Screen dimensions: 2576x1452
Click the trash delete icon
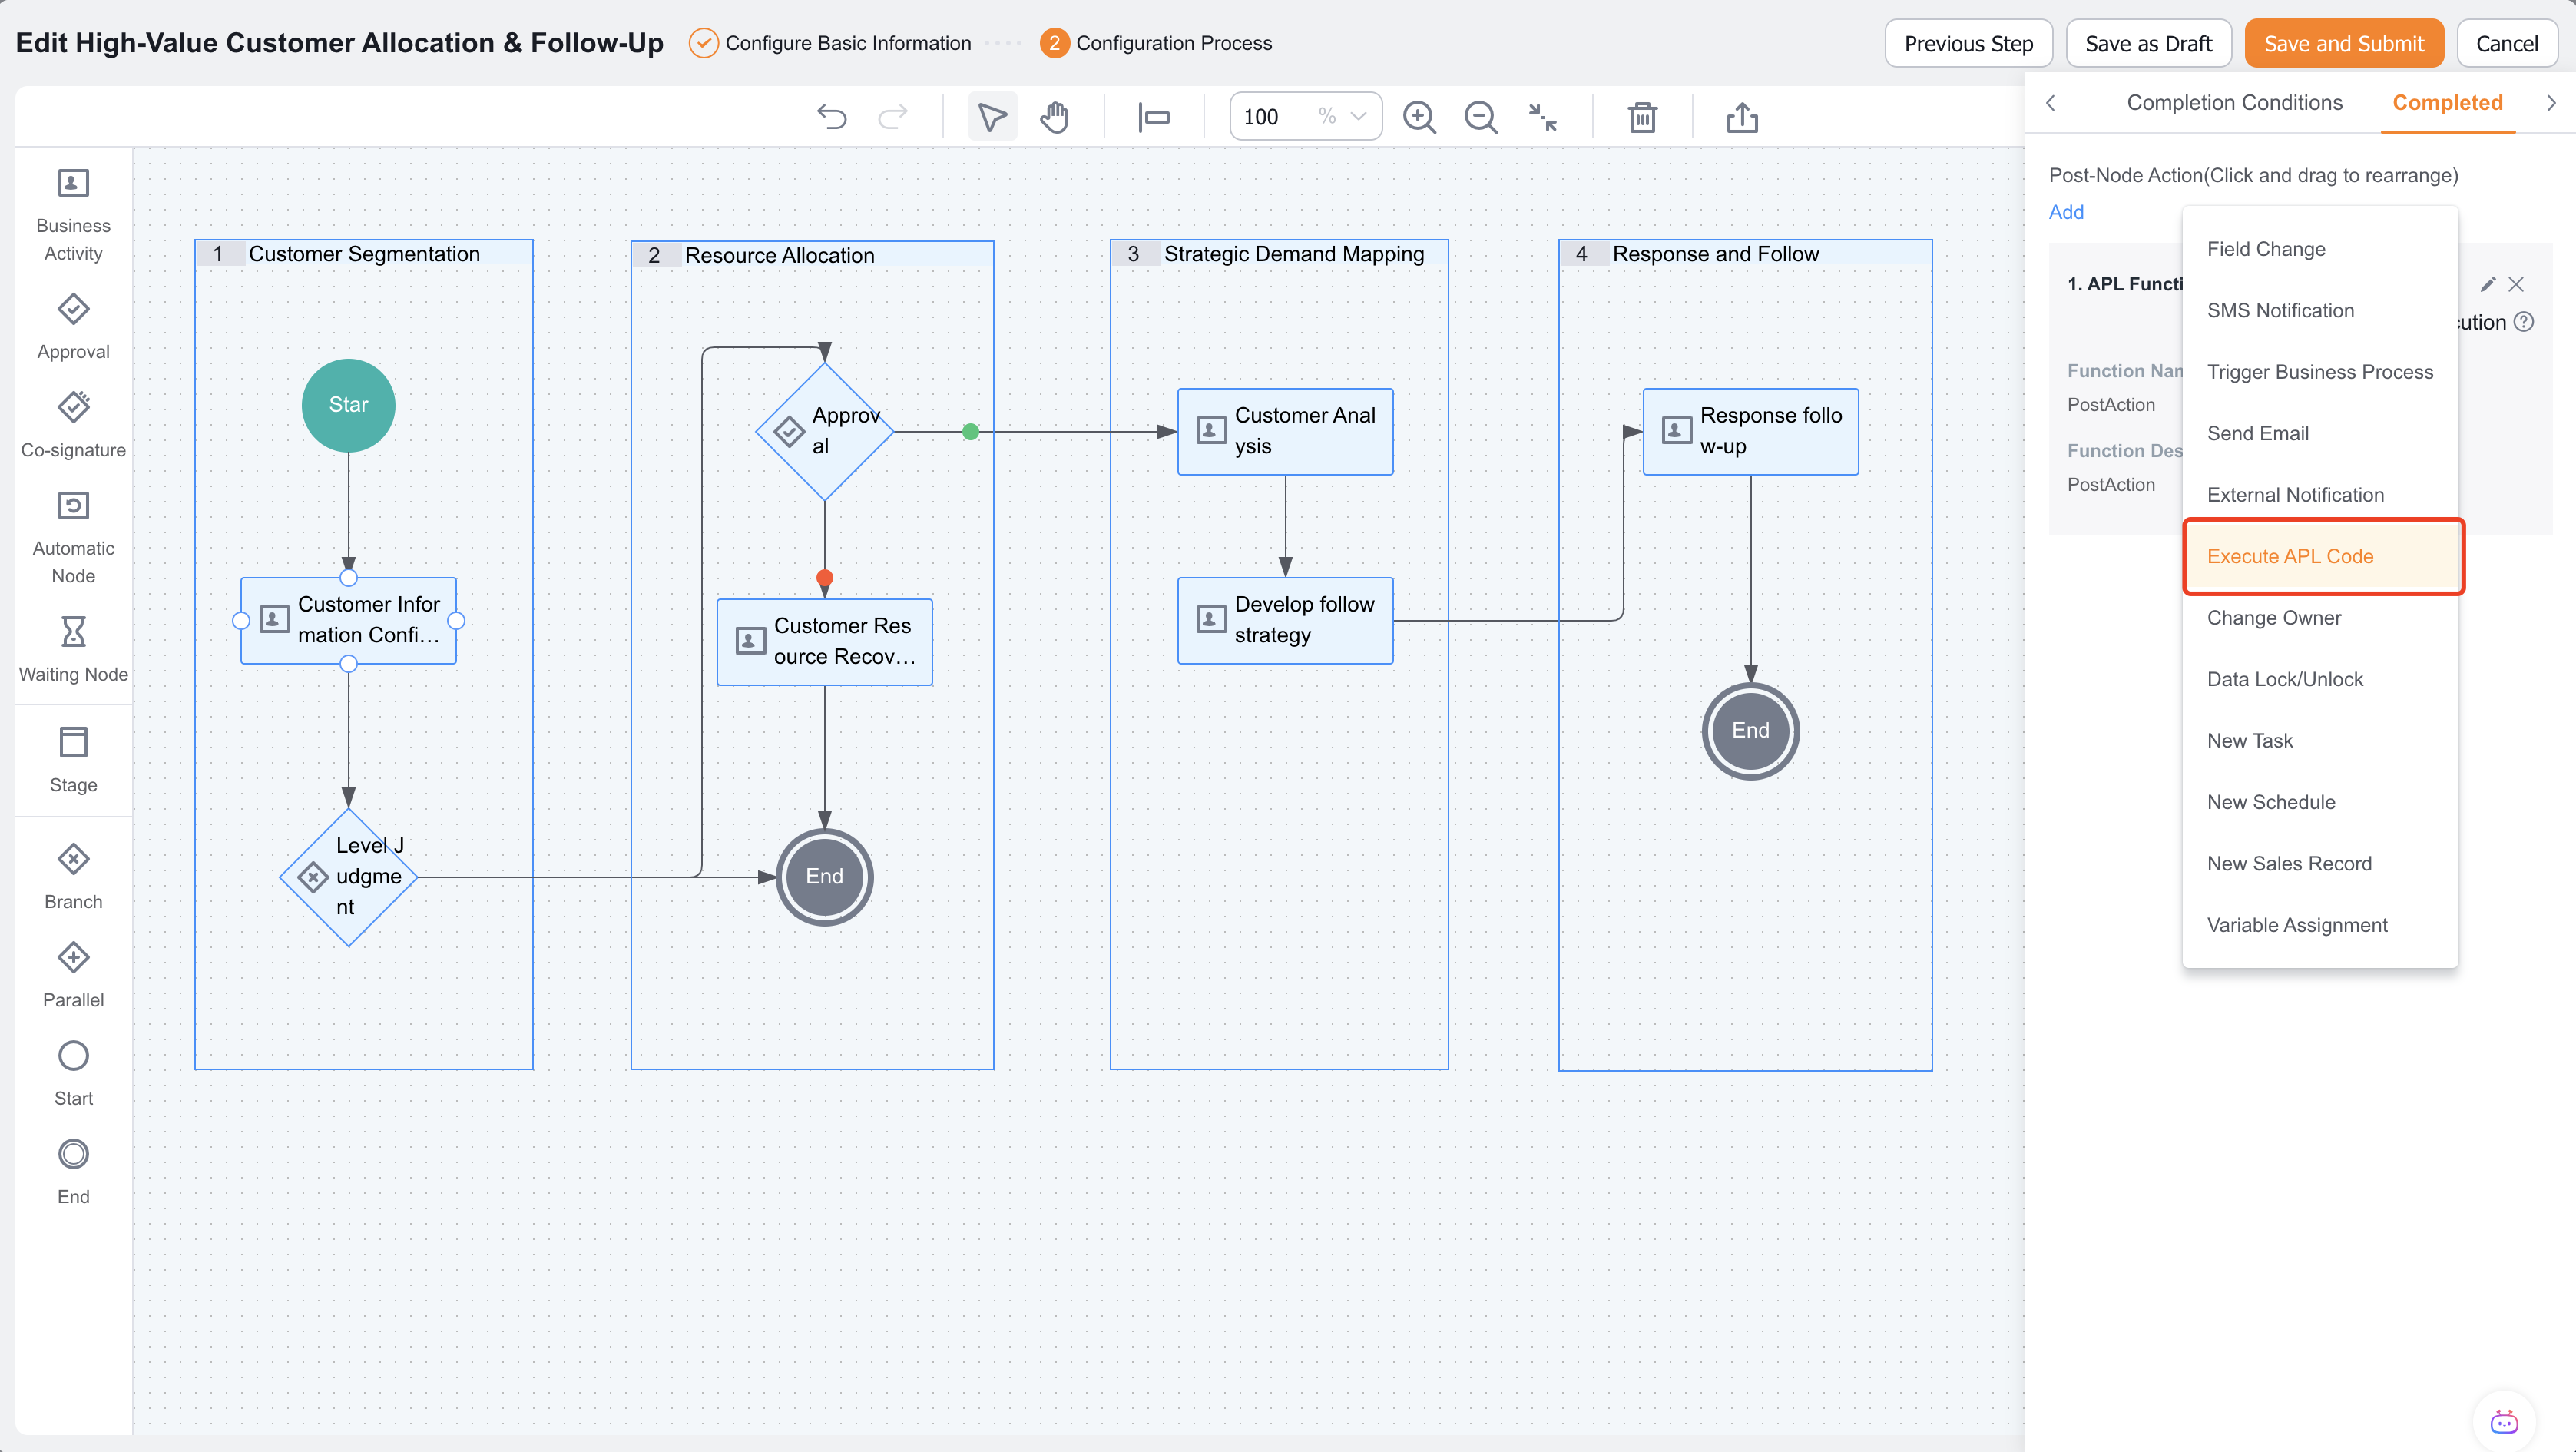click(1642, 117)
